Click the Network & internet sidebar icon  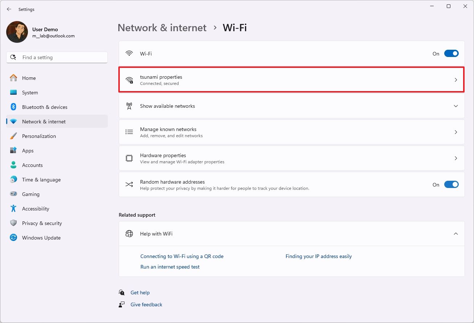pyautogui.click(x=13, y=121)
